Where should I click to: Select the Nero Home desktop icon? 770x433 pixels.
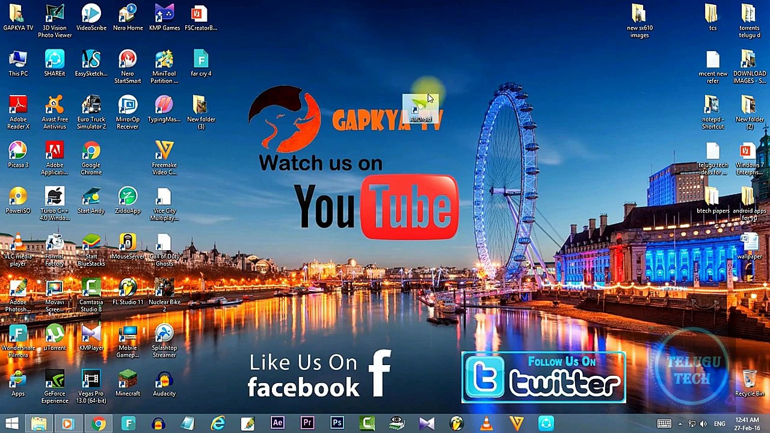[x=128, y=18]
